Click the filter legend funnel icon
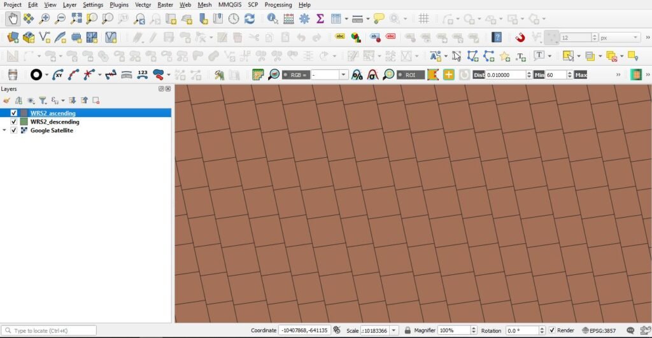The width and height of the screenshot is (652, 338). pyautogui.click(x=43, y=100)
